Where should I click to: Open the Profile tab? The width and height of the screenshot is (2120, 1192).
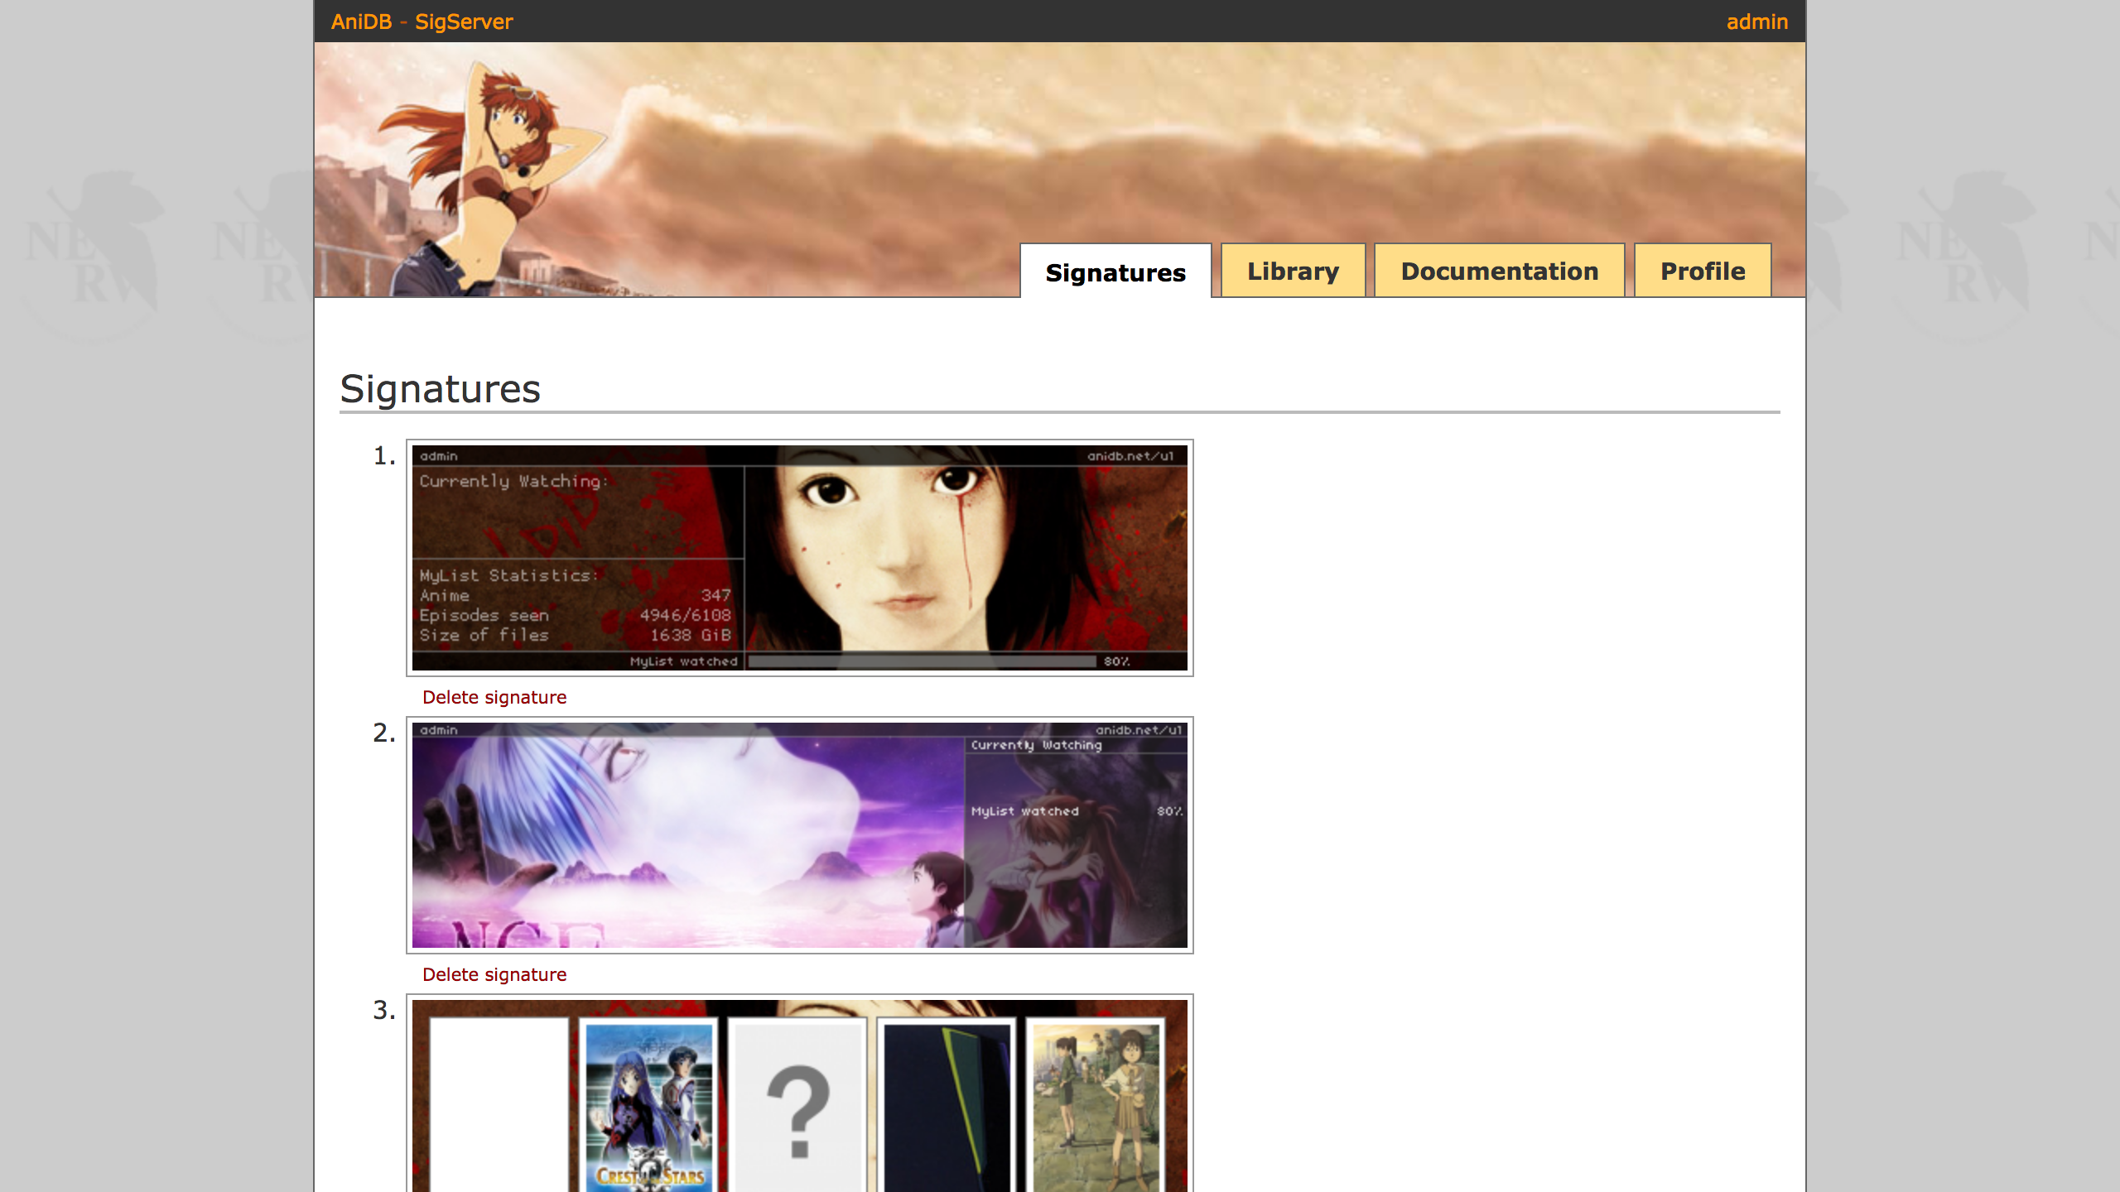click(x=1703, y=271)
